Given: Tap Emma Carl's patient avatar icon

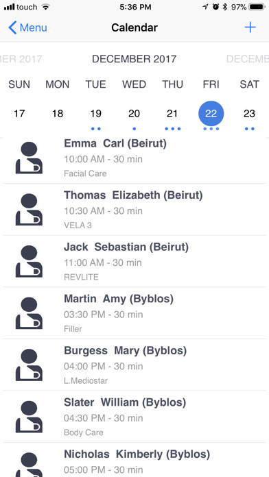Looking at the screenshot, I should [x=29, y=158].
